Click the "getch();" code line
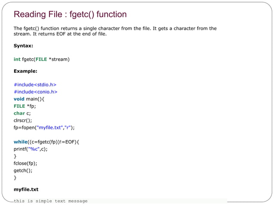Viewport: 274px width, 211px height. tap(23, 170)
